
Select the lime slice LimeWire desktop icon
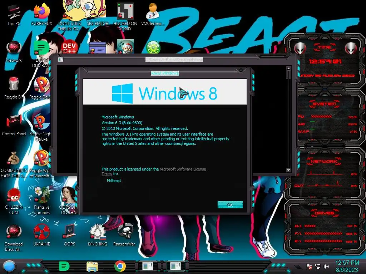point(153,47)
